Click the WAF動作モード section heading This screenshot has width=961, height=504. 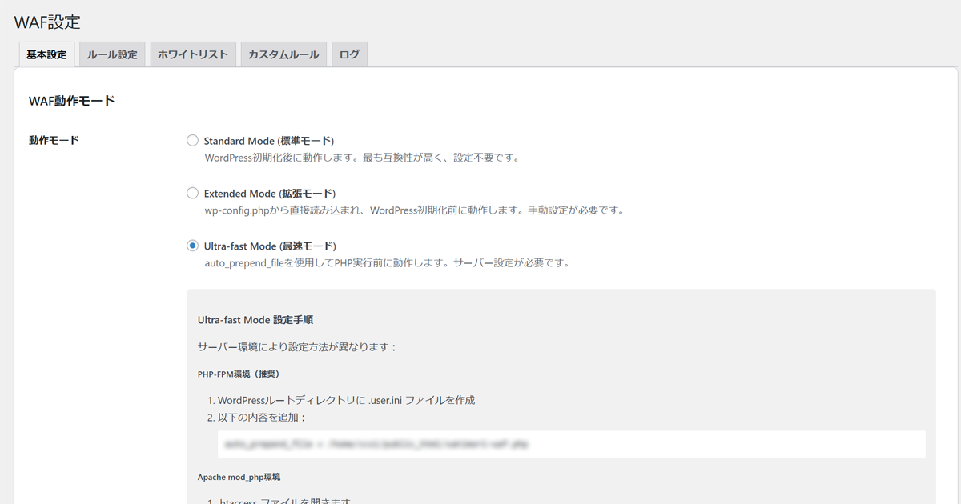pos(71,101)
